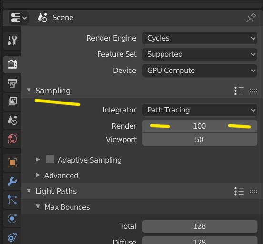The image size is (263, 244).
Task: Open the Render Engine Cycles dropdown
Action: click(200, 38)
